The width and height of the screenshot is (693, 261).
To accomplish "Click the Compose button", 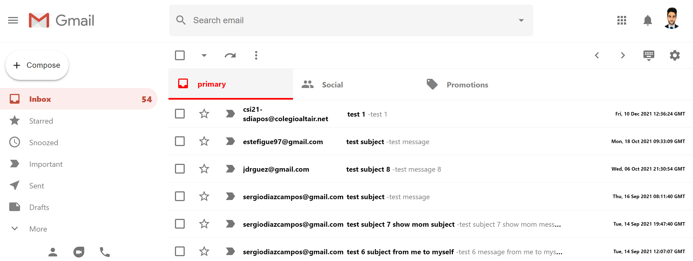I will pos(37,65).
